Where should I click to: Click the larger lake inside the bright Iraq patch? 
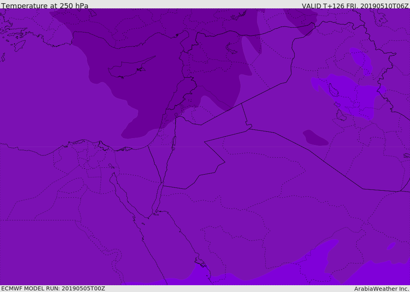click(333, 90)
